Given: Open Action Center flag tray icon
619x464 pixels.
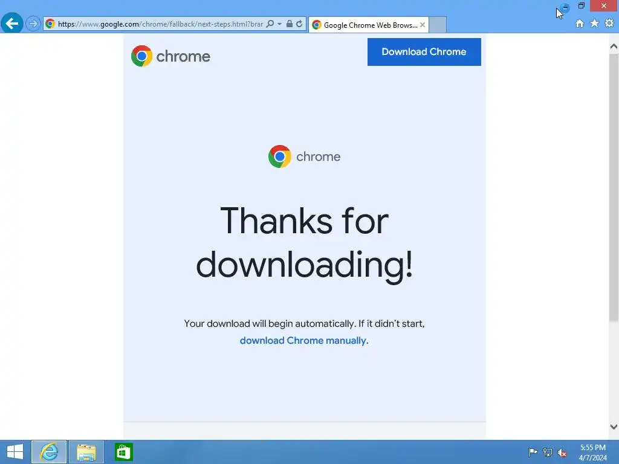Looking at the screenshot, I should 533,452.
